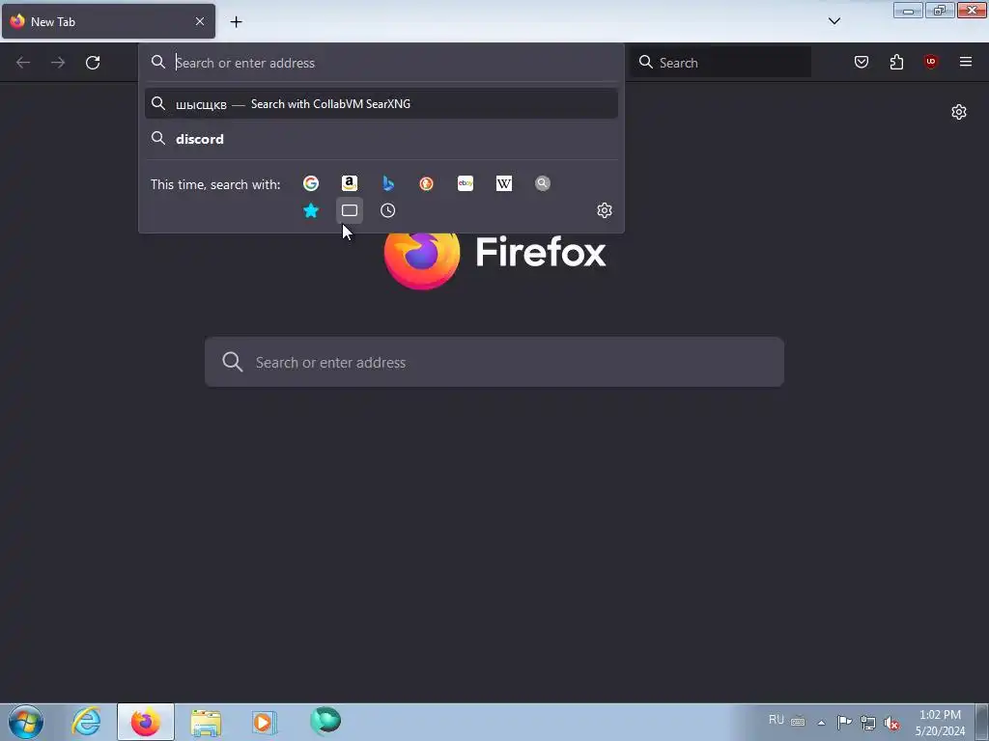Open Windows Media Player from taskbar
The width and height of the screenshot is (989, 741).
coord(265,722)
